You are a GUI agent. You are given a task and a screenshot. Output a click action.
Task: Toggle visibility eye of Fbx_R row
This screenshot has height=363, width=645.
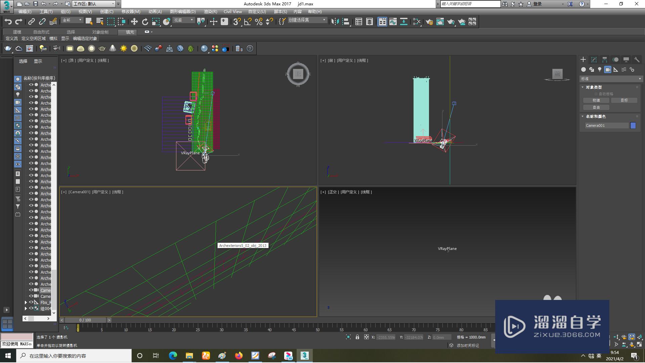tap(31, 302)
